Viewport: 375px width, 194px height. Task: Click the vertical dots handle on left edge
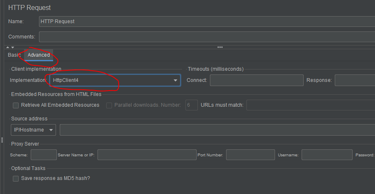point(2,140)
